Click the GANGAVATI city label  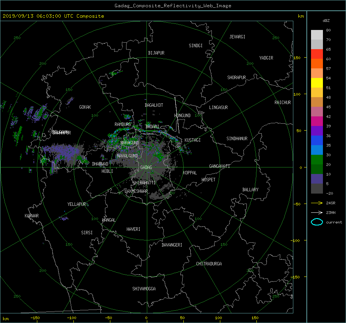(220, 166)
